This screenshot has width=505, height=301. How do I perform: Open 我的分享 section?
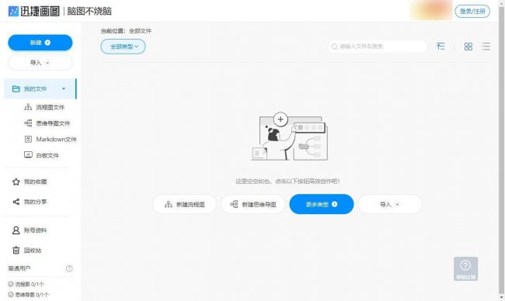36,202
